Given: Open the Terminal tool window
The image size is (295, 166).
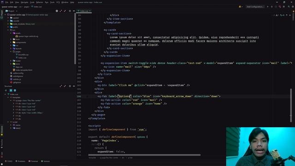Looking at the screenshot, I should click(33, 161).
